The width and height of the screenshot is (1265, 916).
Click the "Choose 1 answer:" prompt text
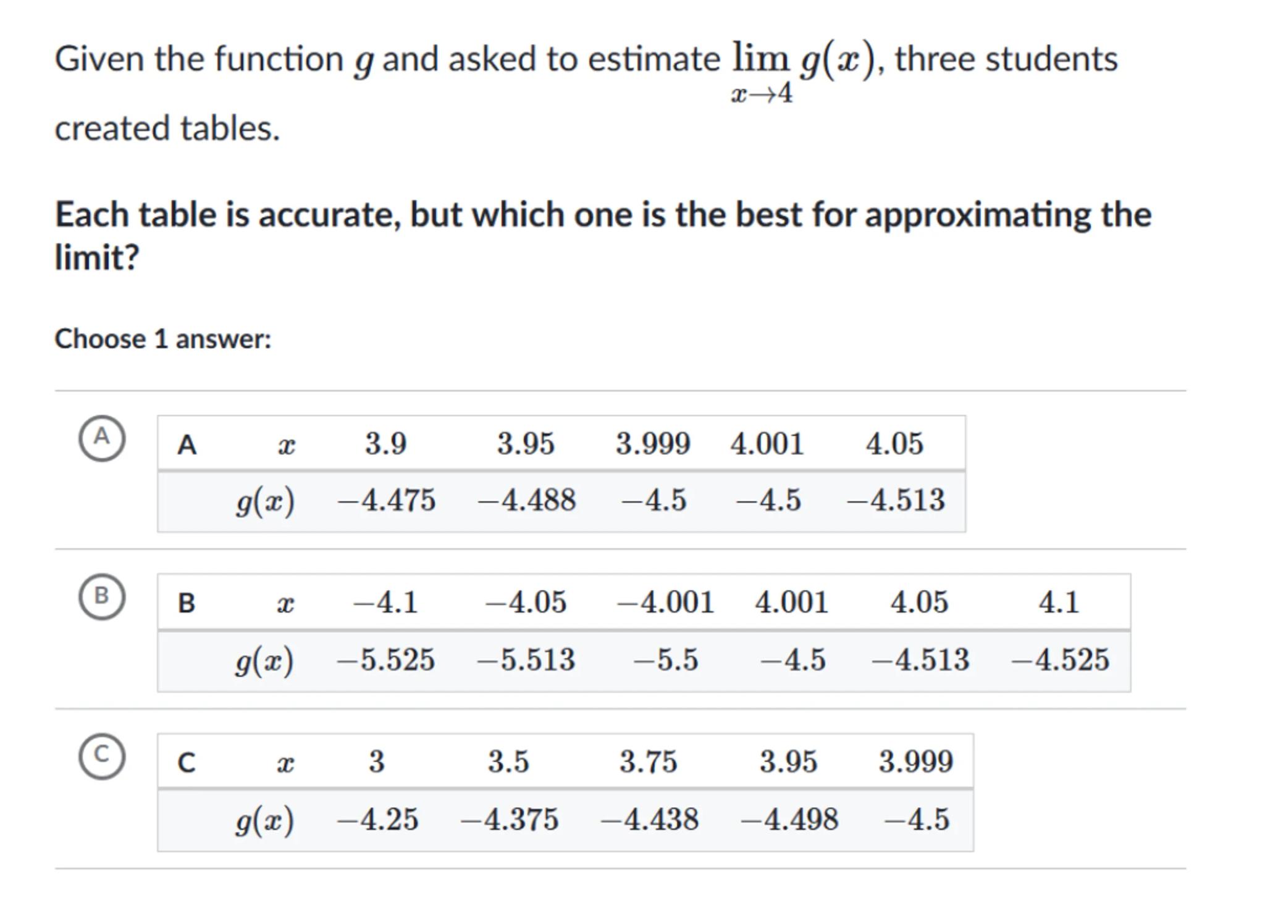163,339
